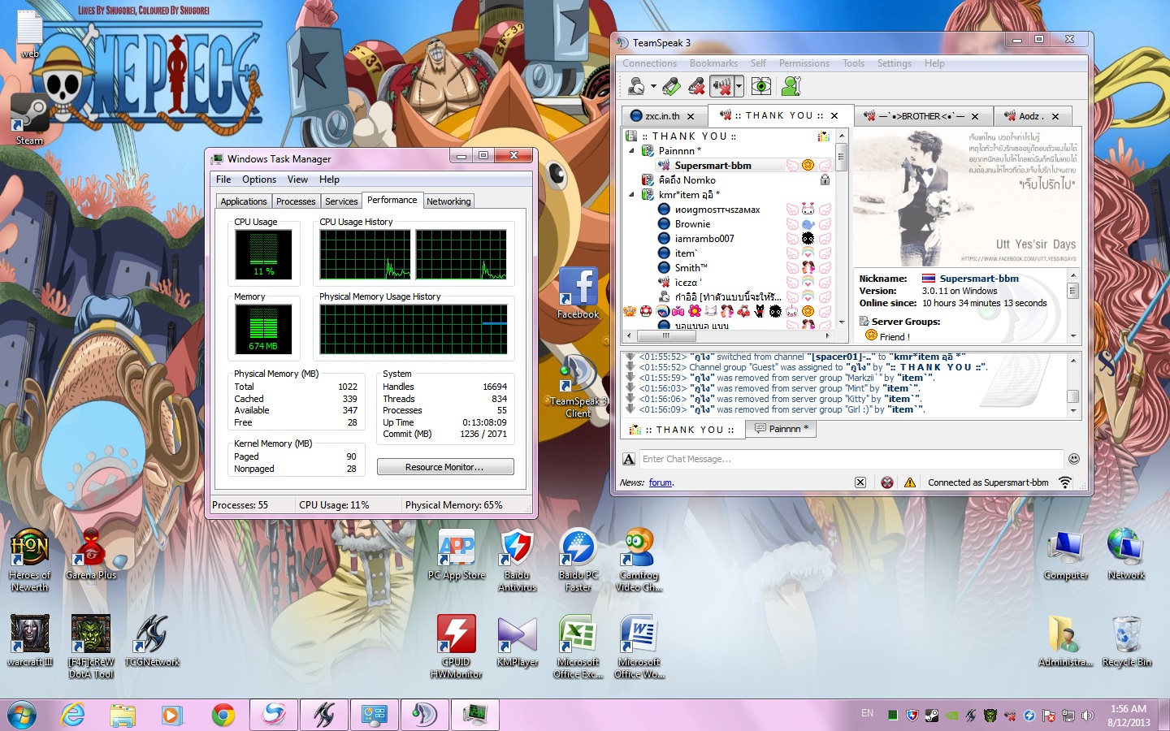Click the Enter Chat Message input field

coord(851,459)
